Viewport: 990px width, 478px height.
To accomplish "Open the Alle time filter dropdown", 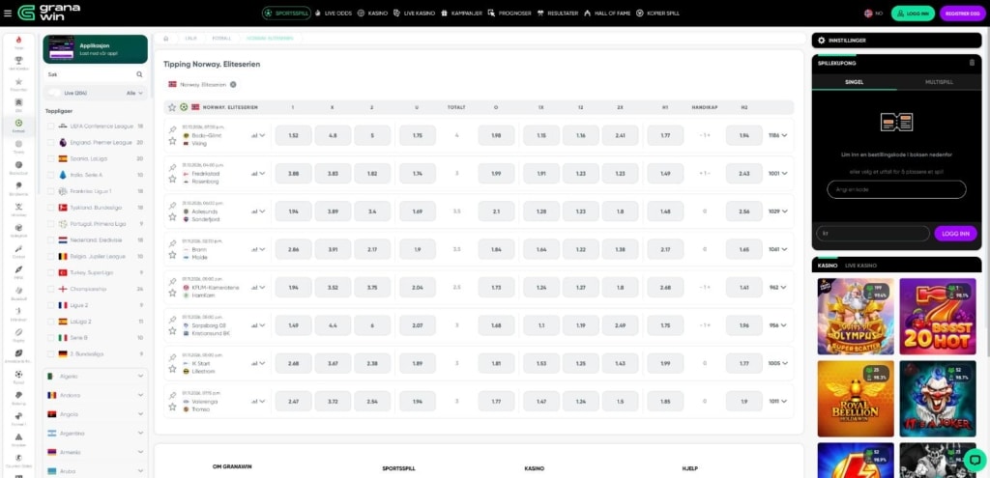I will 134,93.
